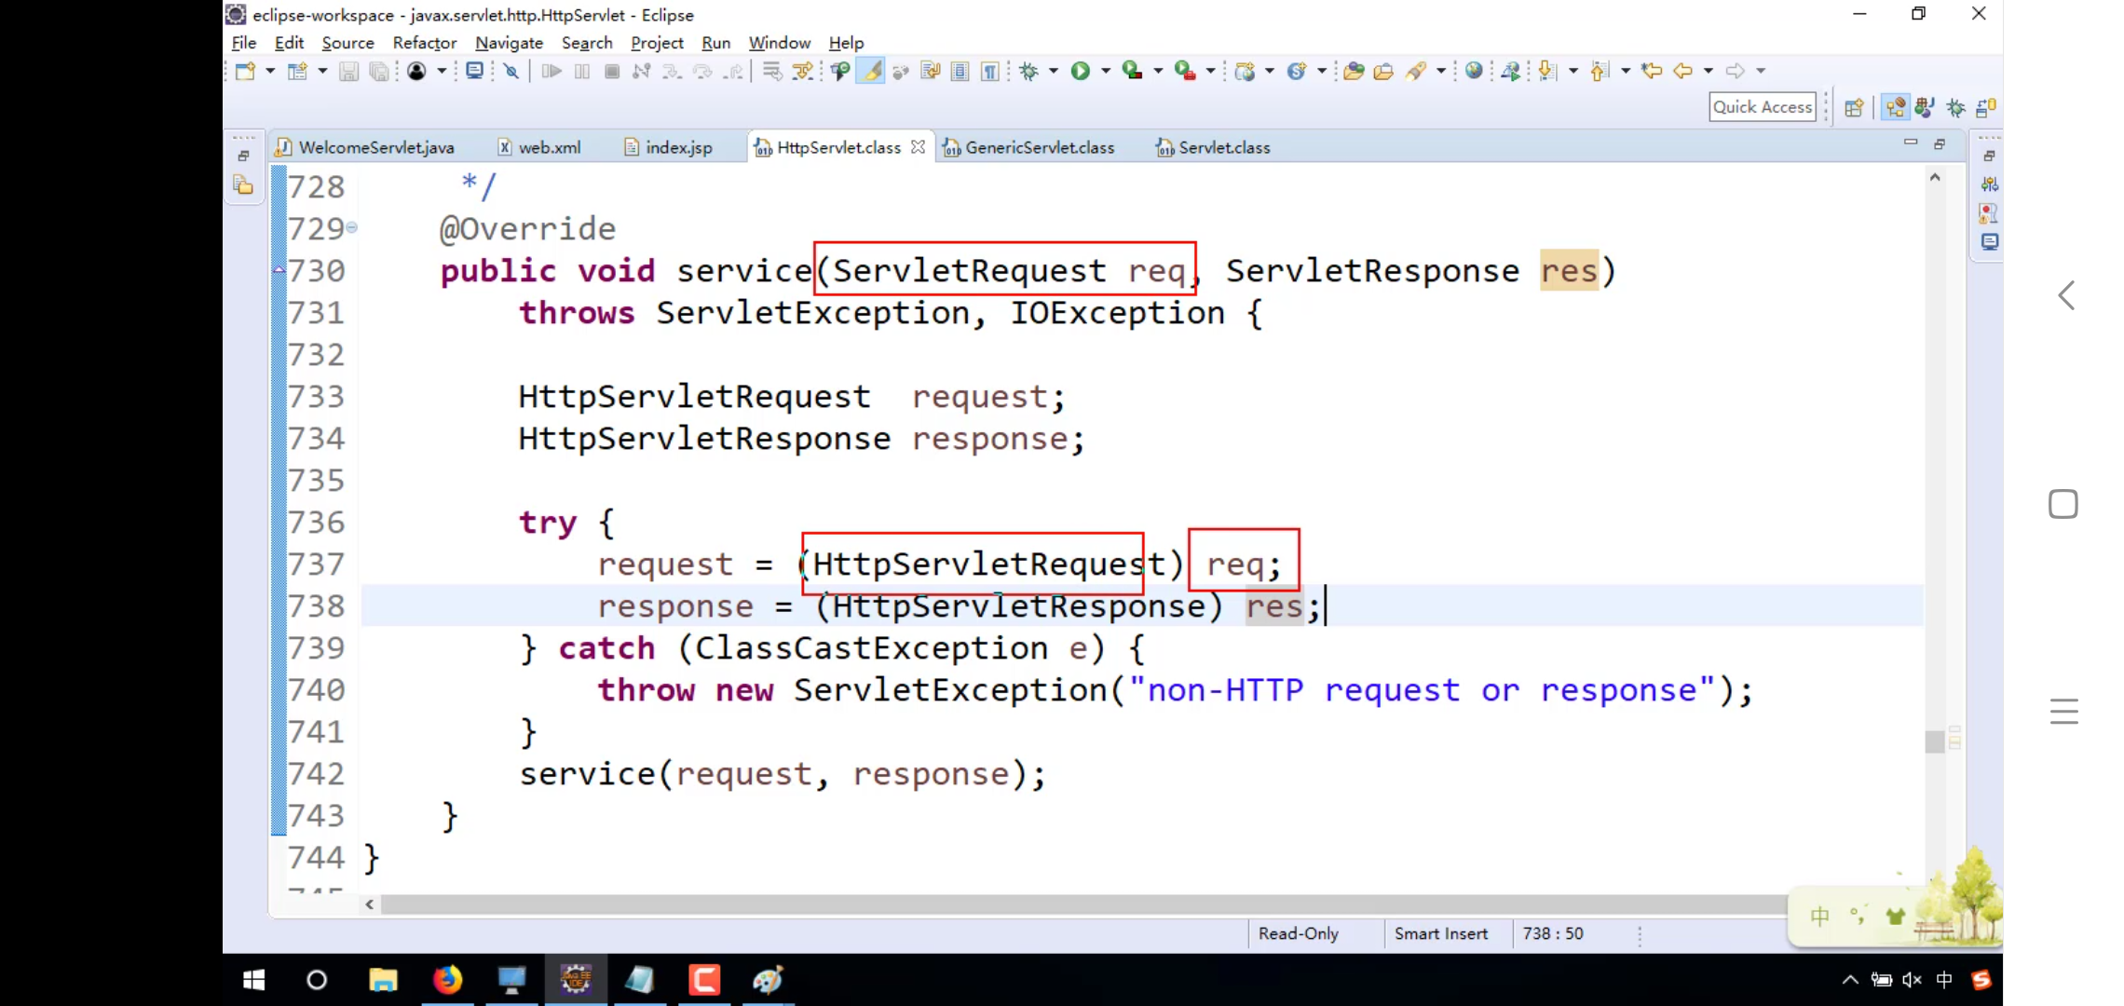This screenshot has height=1006, width=2124.
Task: Open the Debug launch dropdown arrow
Action: click(x=1054, y=71)
